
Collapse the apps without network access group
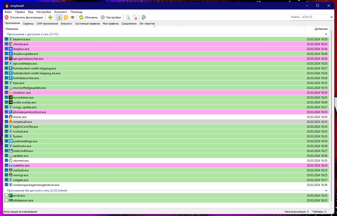(x=326, y=190)
